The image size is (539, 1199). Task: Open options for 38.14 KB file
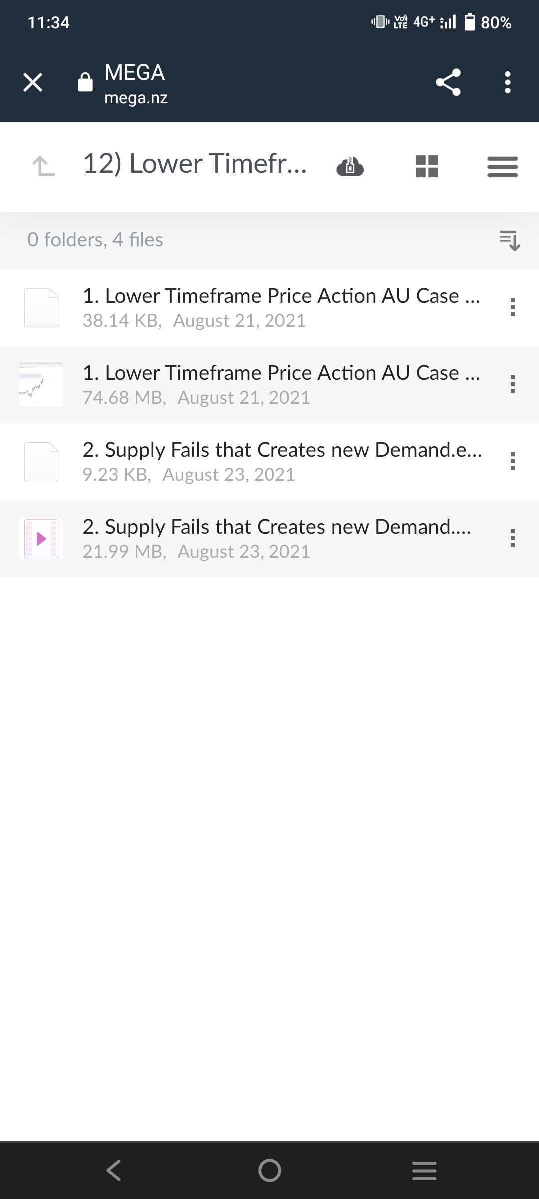tap(512, 307)
